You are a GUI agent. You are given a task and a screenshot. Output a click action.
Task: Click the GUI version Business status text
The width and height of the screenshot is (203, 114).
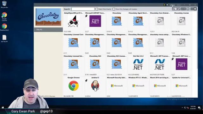49,96
